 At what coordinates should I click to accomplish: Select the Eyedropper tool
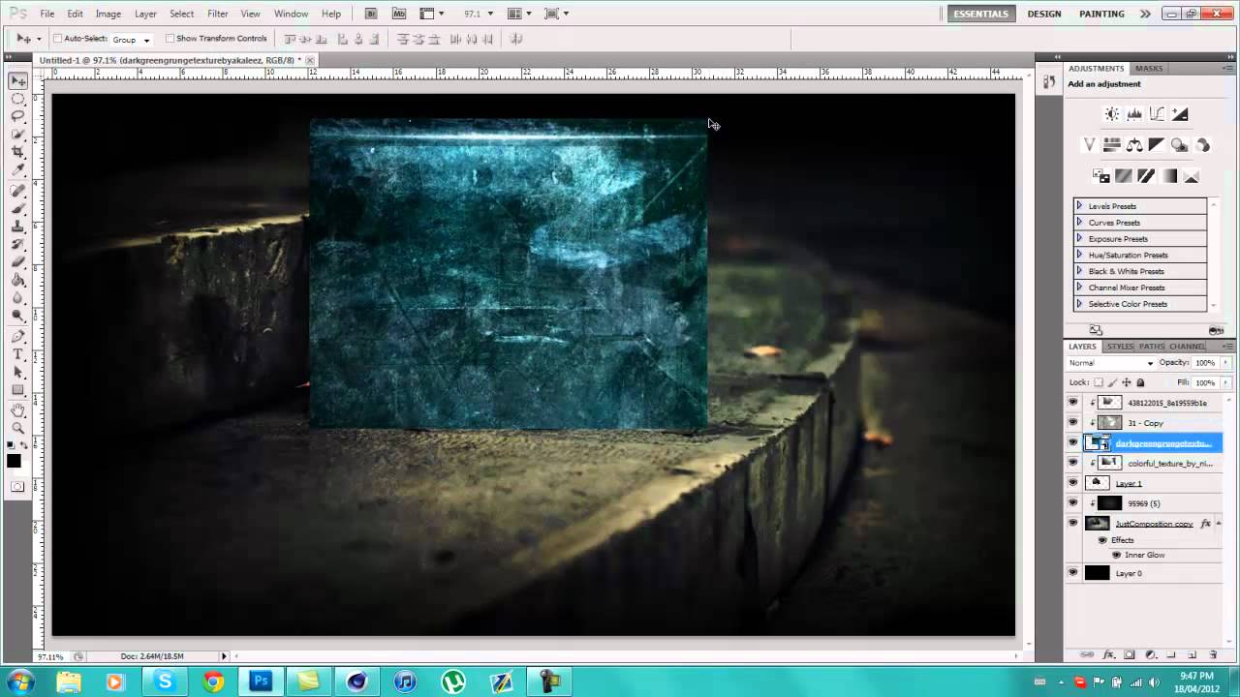tap(18, 169)
